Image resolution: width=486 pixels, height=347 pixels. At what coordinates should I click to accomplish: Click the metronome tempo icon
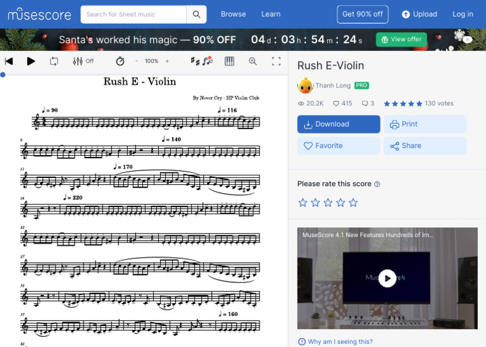coord(120,61)
